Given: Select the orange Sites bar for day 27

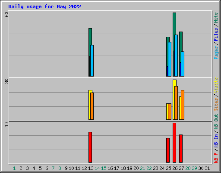Looking at the screenshot, I should point(183,105).
